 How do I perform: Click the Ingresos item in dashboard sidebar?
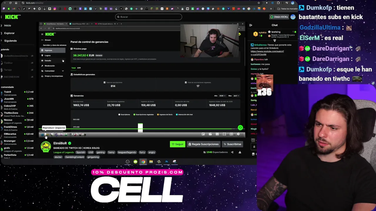pyautogui.click(x=53, y=50)
